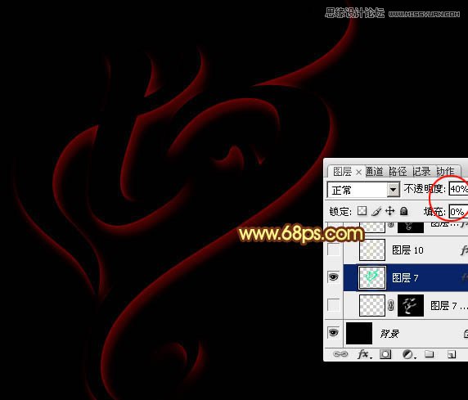Close the 图层 tab with its X

point(358,173)
